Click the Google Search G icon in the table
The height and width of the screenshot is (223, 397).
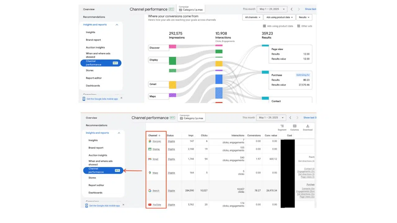pyautogui.click(x=150, y=190)
